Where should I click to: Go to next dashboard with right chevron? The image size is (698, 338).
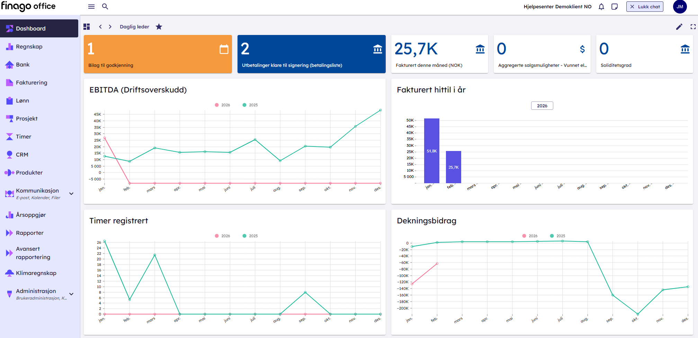(x=110, y=27)
